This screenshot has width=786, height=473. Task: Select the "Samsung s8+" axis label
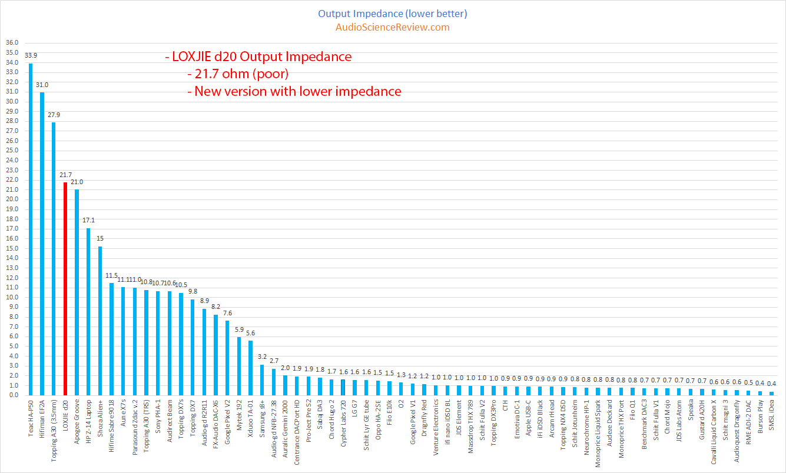(x=262, y=419)
